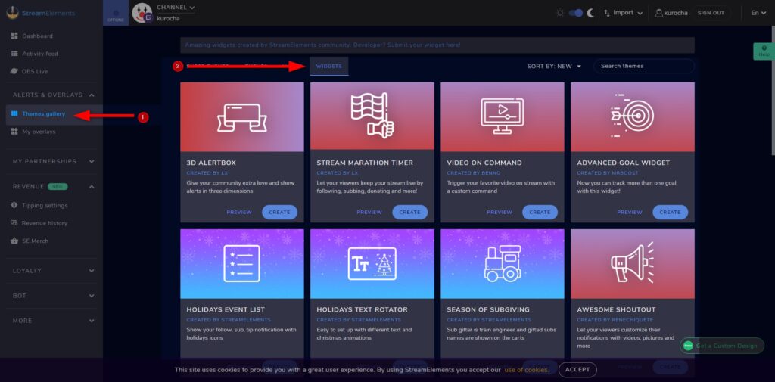Viewport: 775px width, 382px height.
Task: Preview the Advanced Goal Widget
Action: click(x=630, y=213)
